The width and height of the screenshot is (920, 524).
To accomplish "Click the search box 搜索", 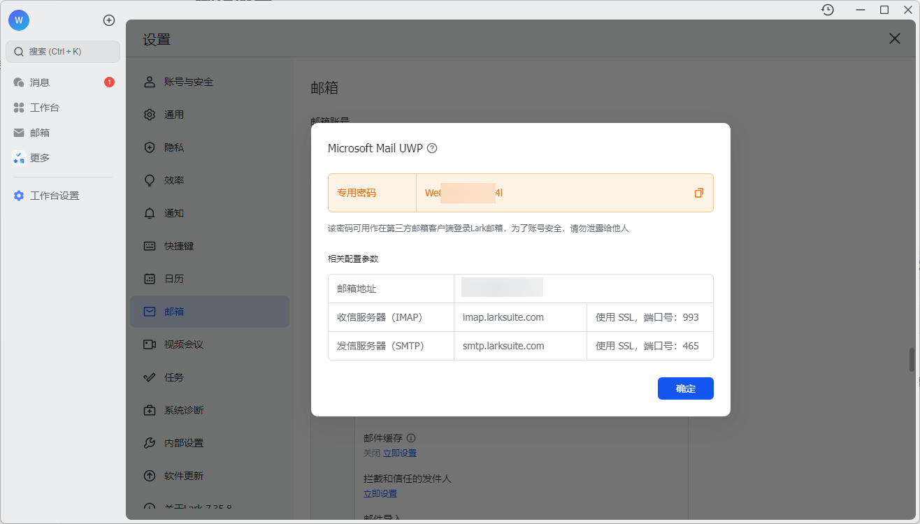I will [63, 52].
